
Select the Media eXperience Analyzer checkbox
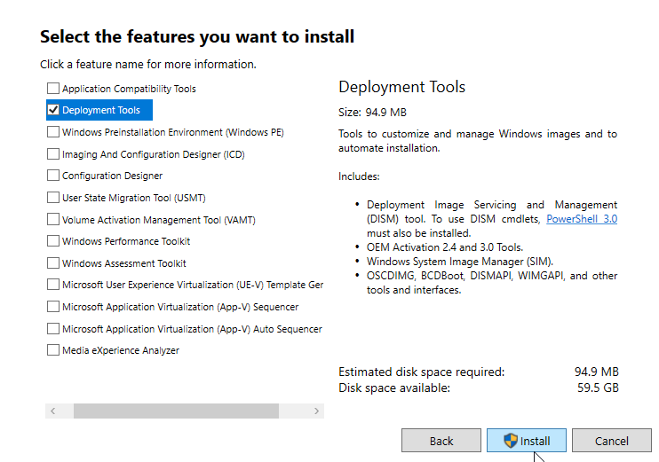click(x=53, y=350)
